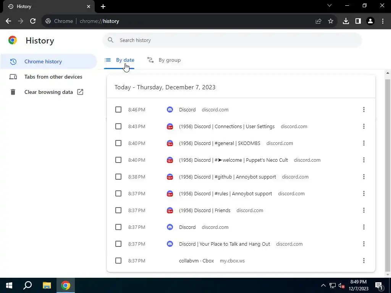Viewport: 391px width, 293px height.
Task: Open the notification center icon
Action: 379,285
